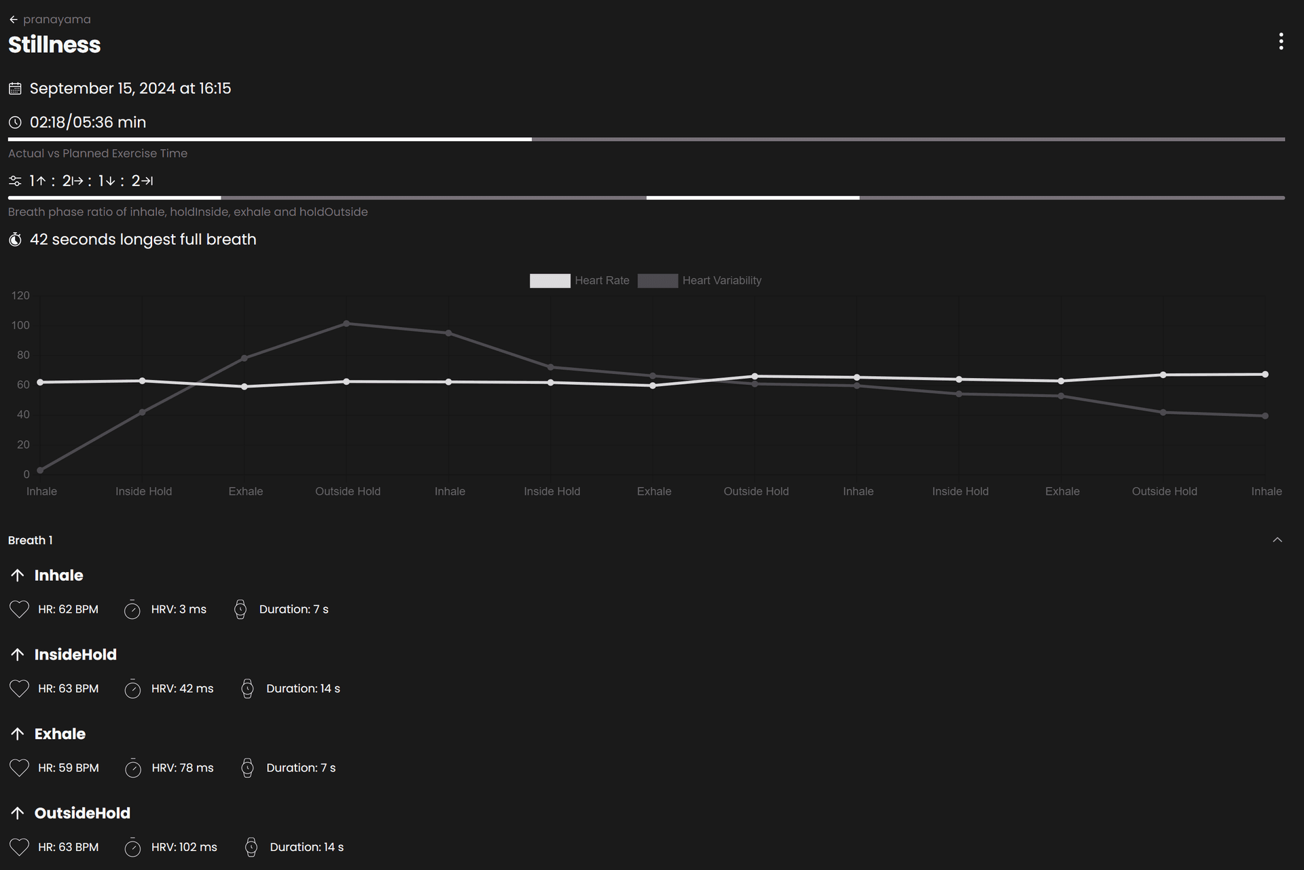Click the OutsideHold heading
Screen dimensions: 1304x870
point(82,814)
